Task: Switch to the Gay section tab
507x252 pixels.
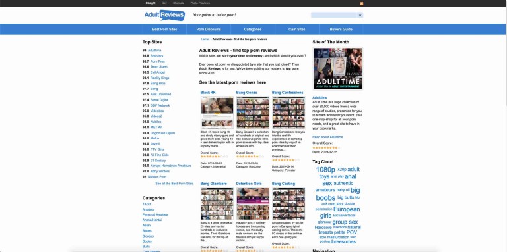Action: click(164, 3)
